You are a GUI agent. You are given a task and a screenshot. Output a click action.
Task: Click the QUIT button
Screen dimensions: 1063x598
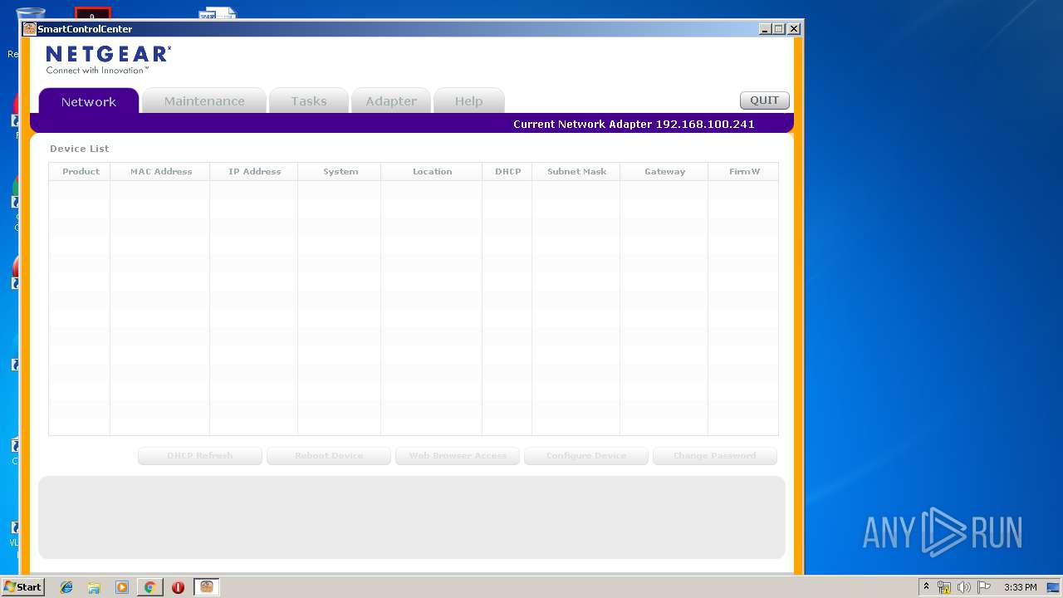[765, 100]
